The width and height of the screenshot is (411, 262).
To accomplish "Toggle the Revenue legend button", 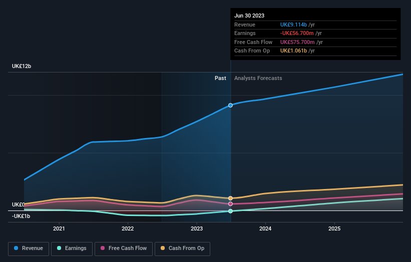I will [x=29, y=248].
